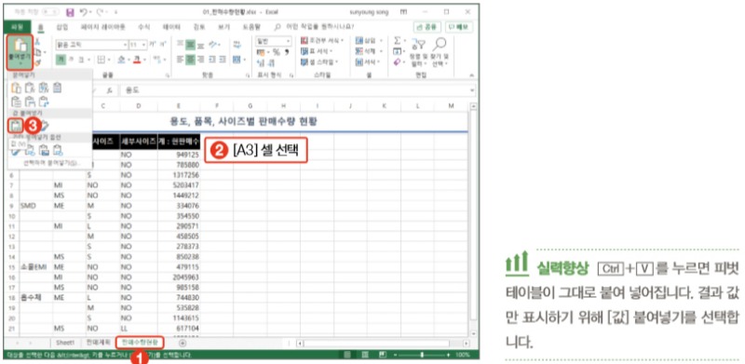Switch to Page Layout view in status bar
The height and width of the screenshot is (364, 745).
[365, 355]
